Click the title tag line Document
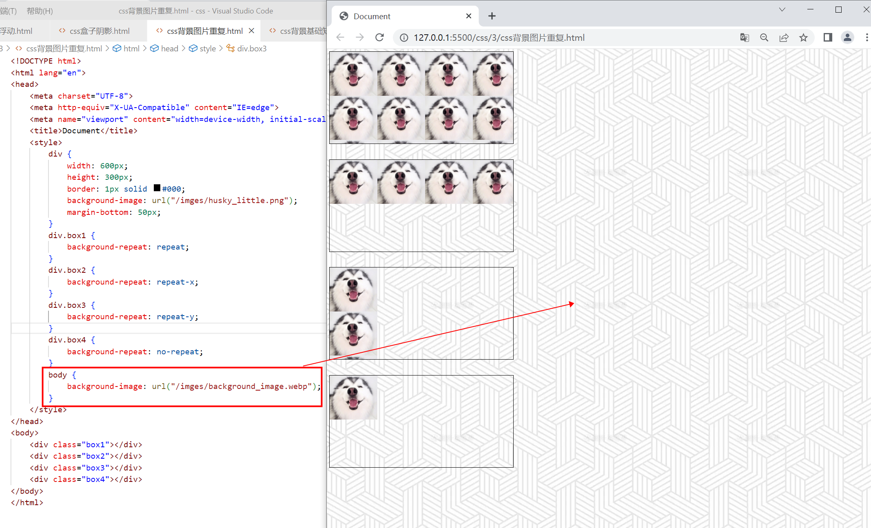The width and height of the screenshot is (871, 528). point(84,131)
